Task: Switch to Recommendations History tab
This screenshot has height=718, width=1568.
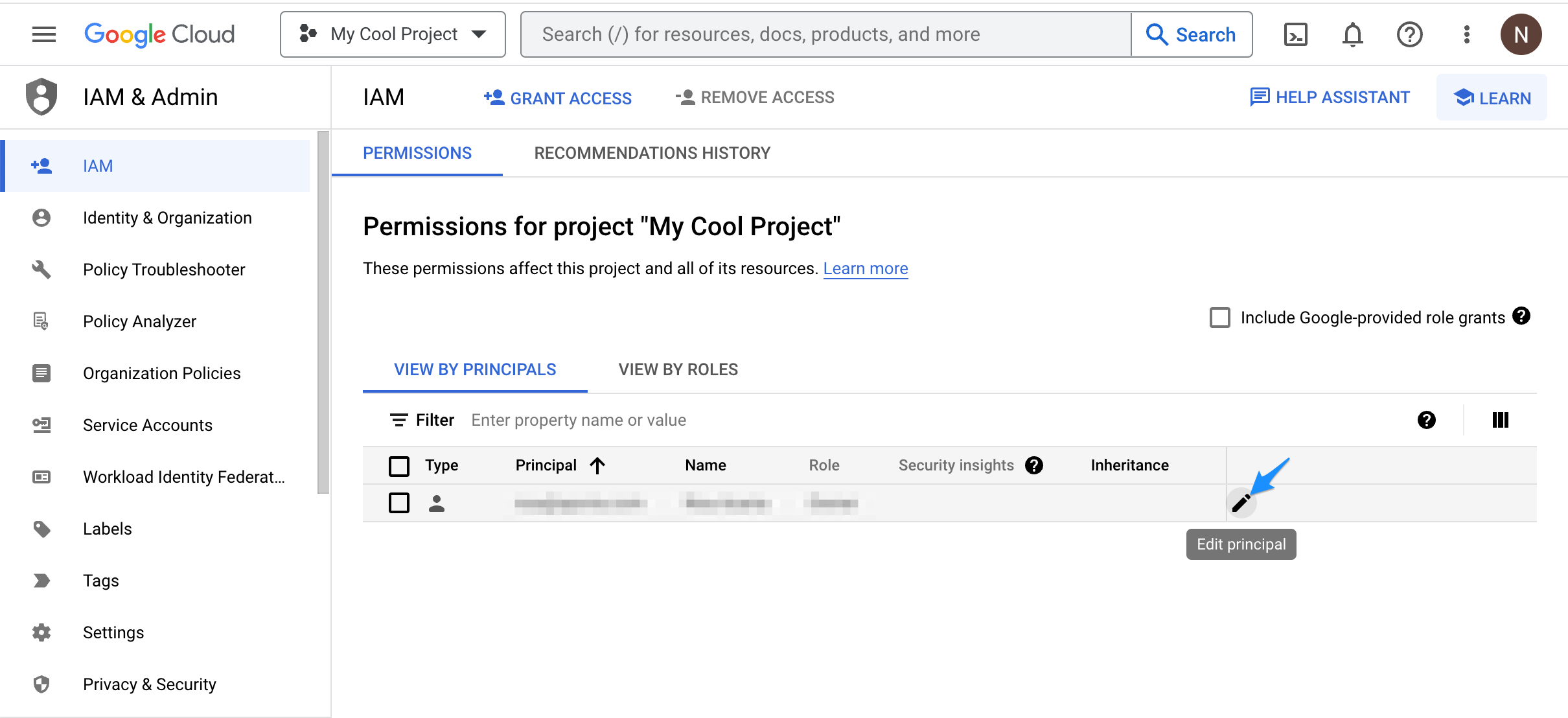Action: (652, 153)
